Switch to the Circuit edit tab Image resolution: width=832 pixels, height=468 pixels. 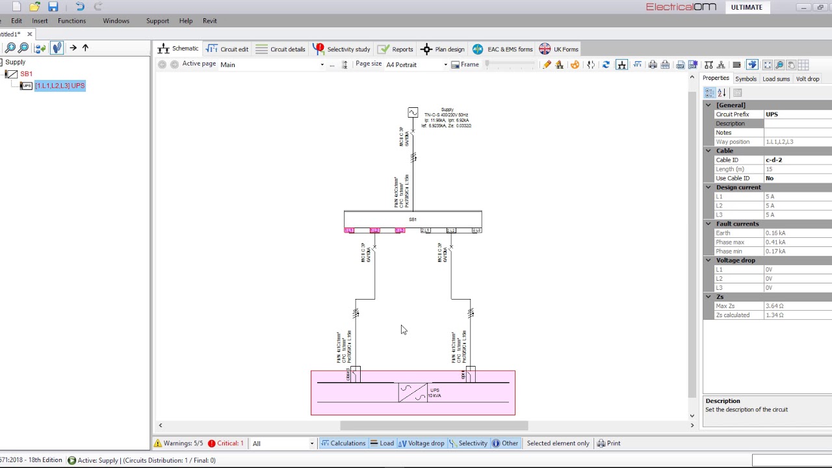click(x=227, y=49)
